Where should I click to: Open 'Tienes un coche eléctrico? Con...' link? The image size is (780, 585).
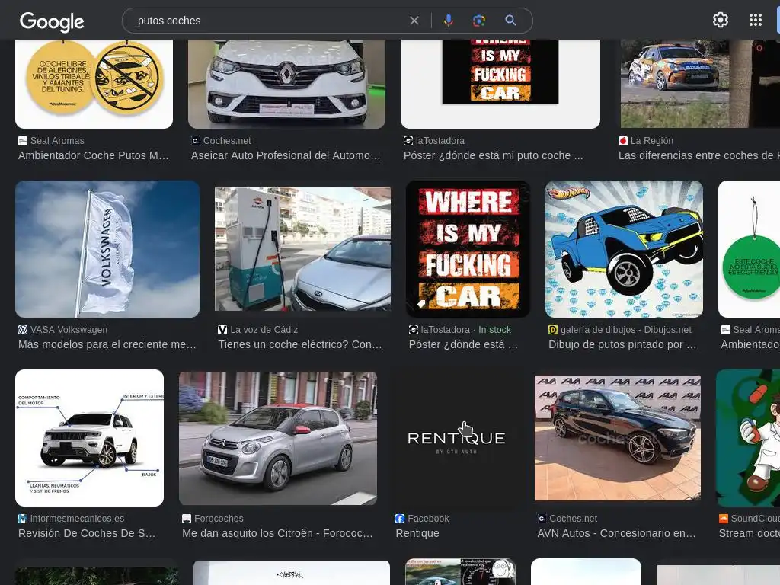pos(300,345)
